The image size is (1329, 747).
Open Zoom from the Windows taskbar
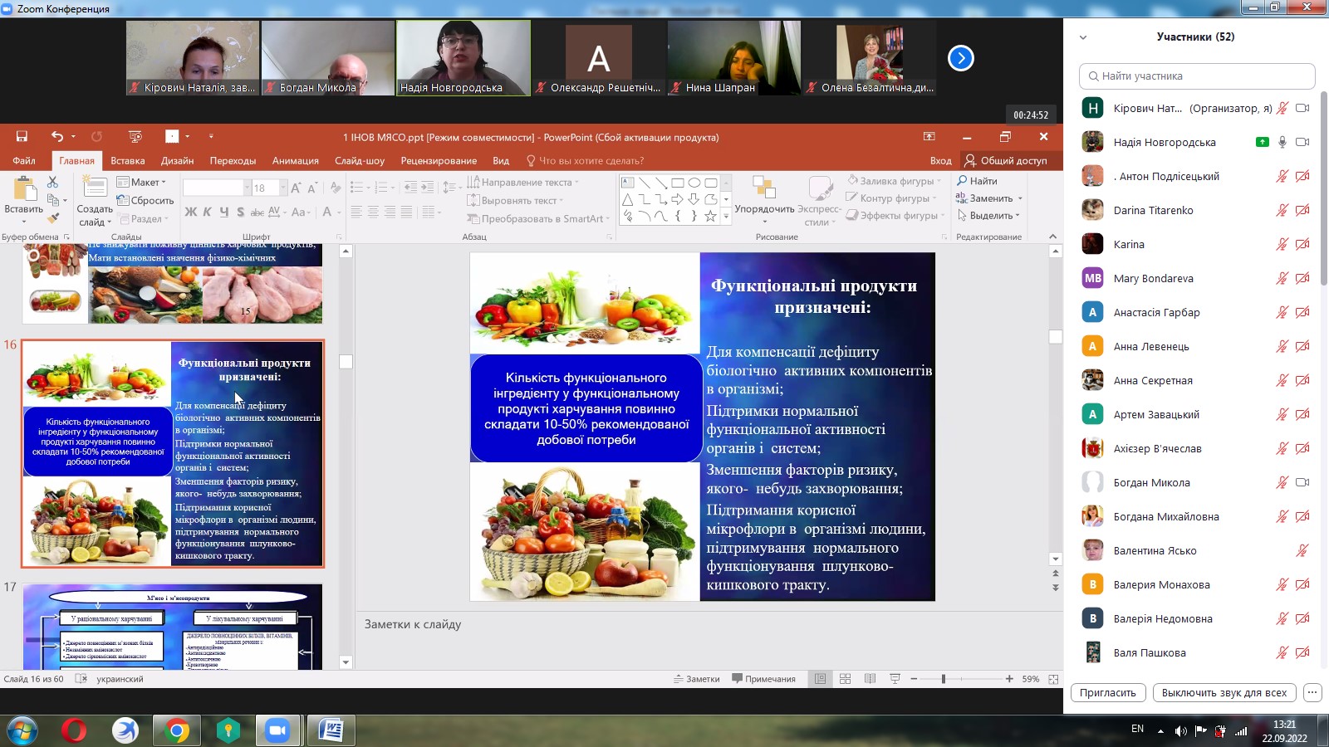coord(277,730)
